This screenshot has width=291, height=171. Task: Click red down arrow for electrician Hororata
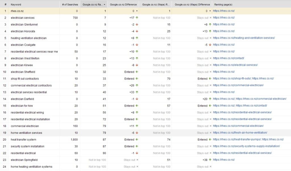137,31
